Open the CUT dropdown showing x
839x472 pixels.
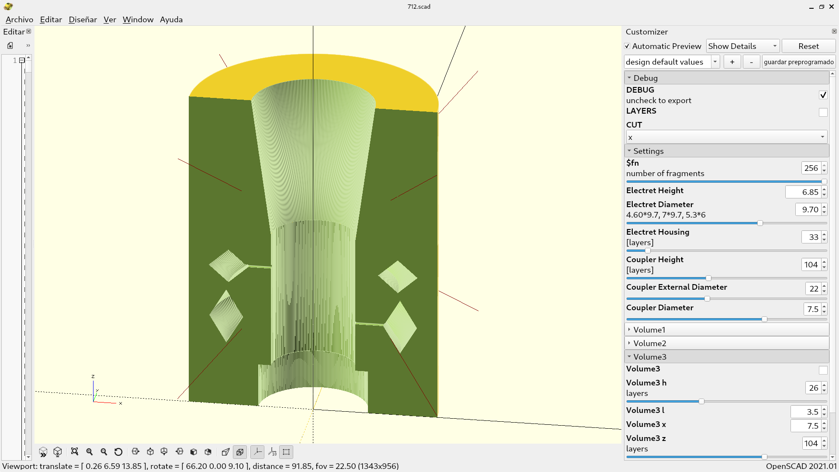727,137
